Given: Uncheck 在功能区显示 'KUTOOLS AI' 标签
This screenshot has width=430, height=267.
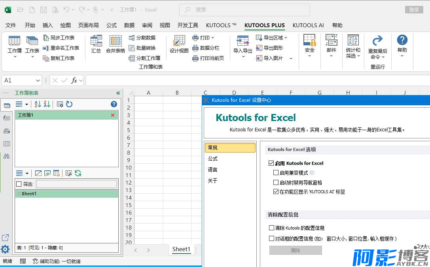Looking at the screenshot, I should click(276, 192).
